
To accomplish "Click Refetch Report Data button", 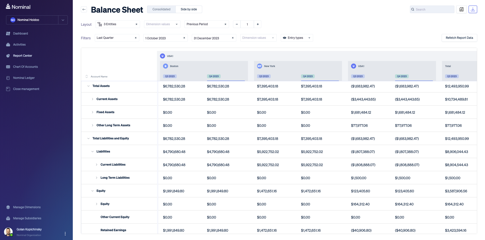I will coord(459,38).
